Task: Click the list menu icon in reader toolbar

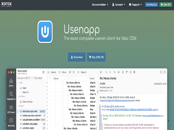Action: (134, 72)
